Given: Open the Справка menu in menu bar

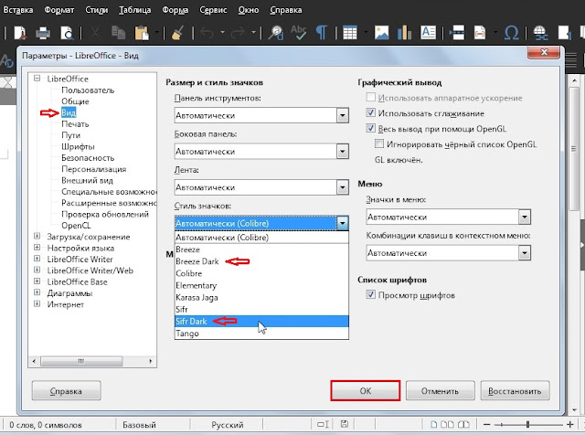Looking at the screenshot, I should (x=286, y=10).
